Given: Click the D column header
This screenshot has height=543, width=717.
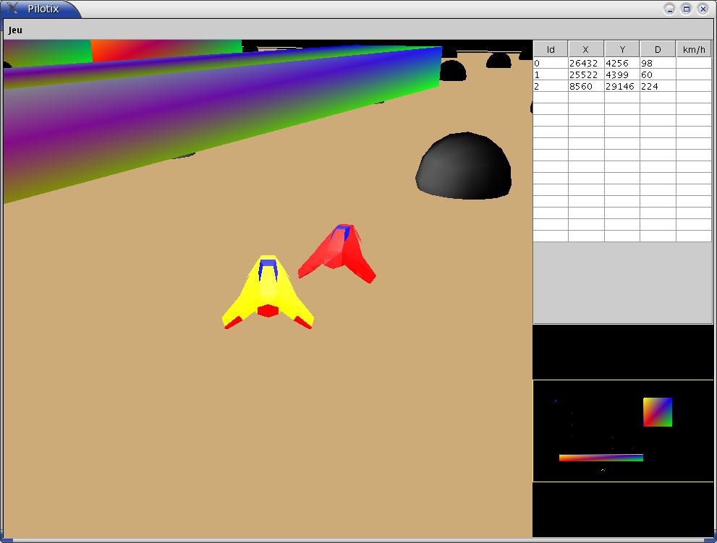Looking at the screenshot, I should click(658, 49).
